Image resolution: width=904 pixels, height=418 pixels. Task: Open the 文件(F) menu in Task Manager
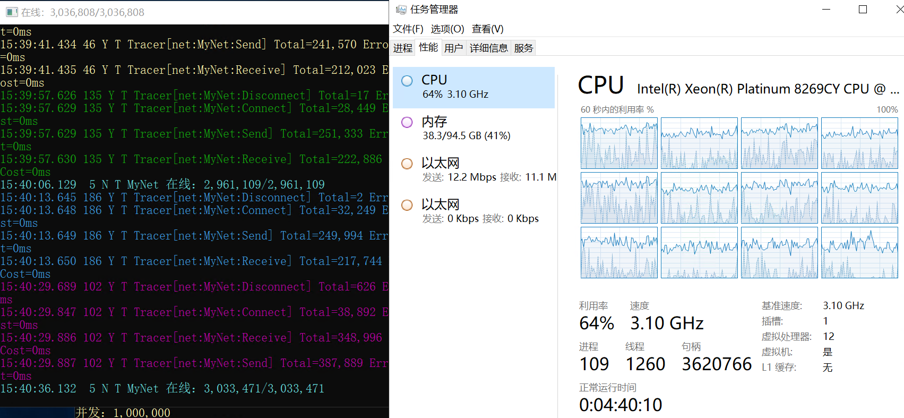click(408, 29)
